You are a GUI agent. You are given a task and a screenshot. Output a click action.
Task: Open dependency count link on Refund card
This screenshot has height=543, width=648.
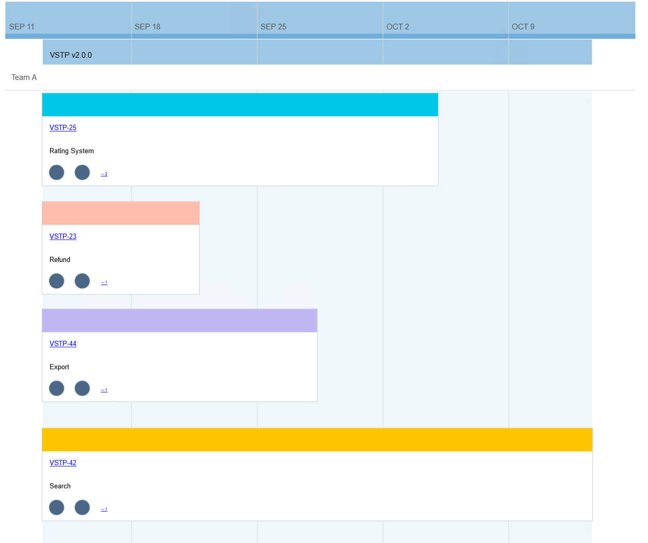104,283
